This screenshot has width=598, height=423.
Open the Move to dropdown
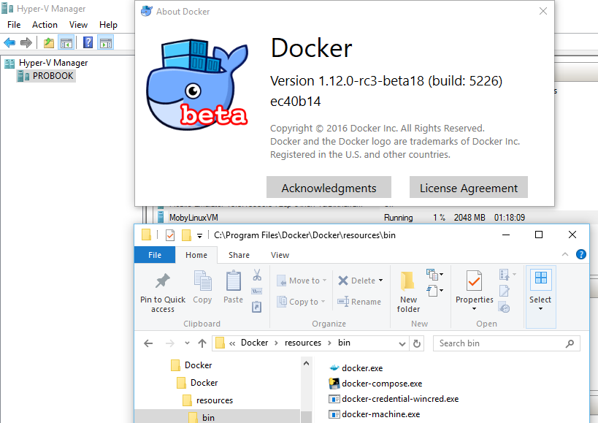[x=324, y=281]
